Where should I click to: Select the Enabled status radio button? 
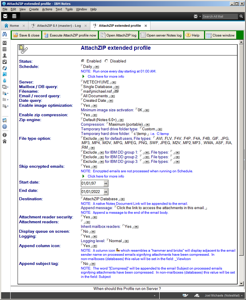click(83, 61)
